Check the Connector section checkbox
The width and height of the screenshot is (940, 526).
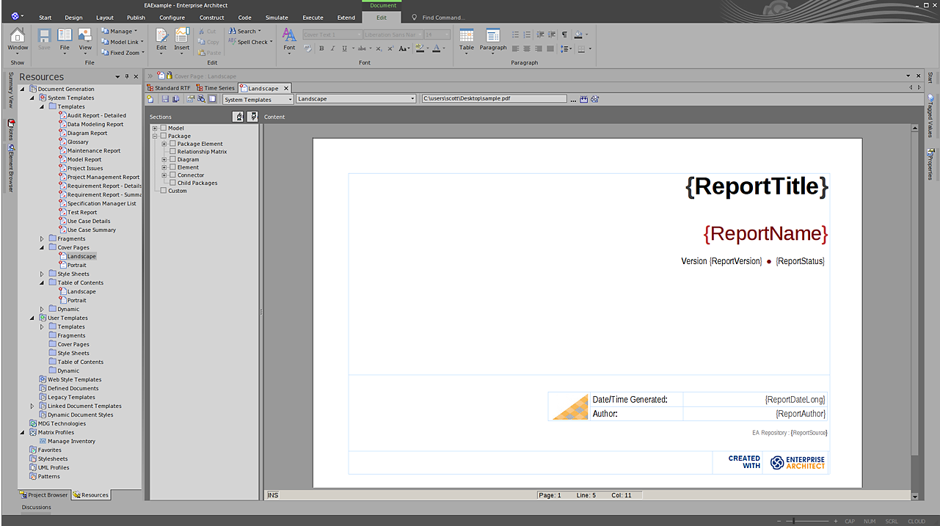(x=173, y=175)
